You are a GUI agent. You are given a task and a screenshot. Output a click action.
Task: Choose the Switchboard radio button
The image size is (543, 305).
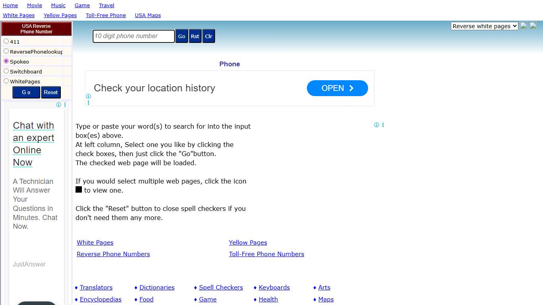pyautogui.click(x=6, y=71)
